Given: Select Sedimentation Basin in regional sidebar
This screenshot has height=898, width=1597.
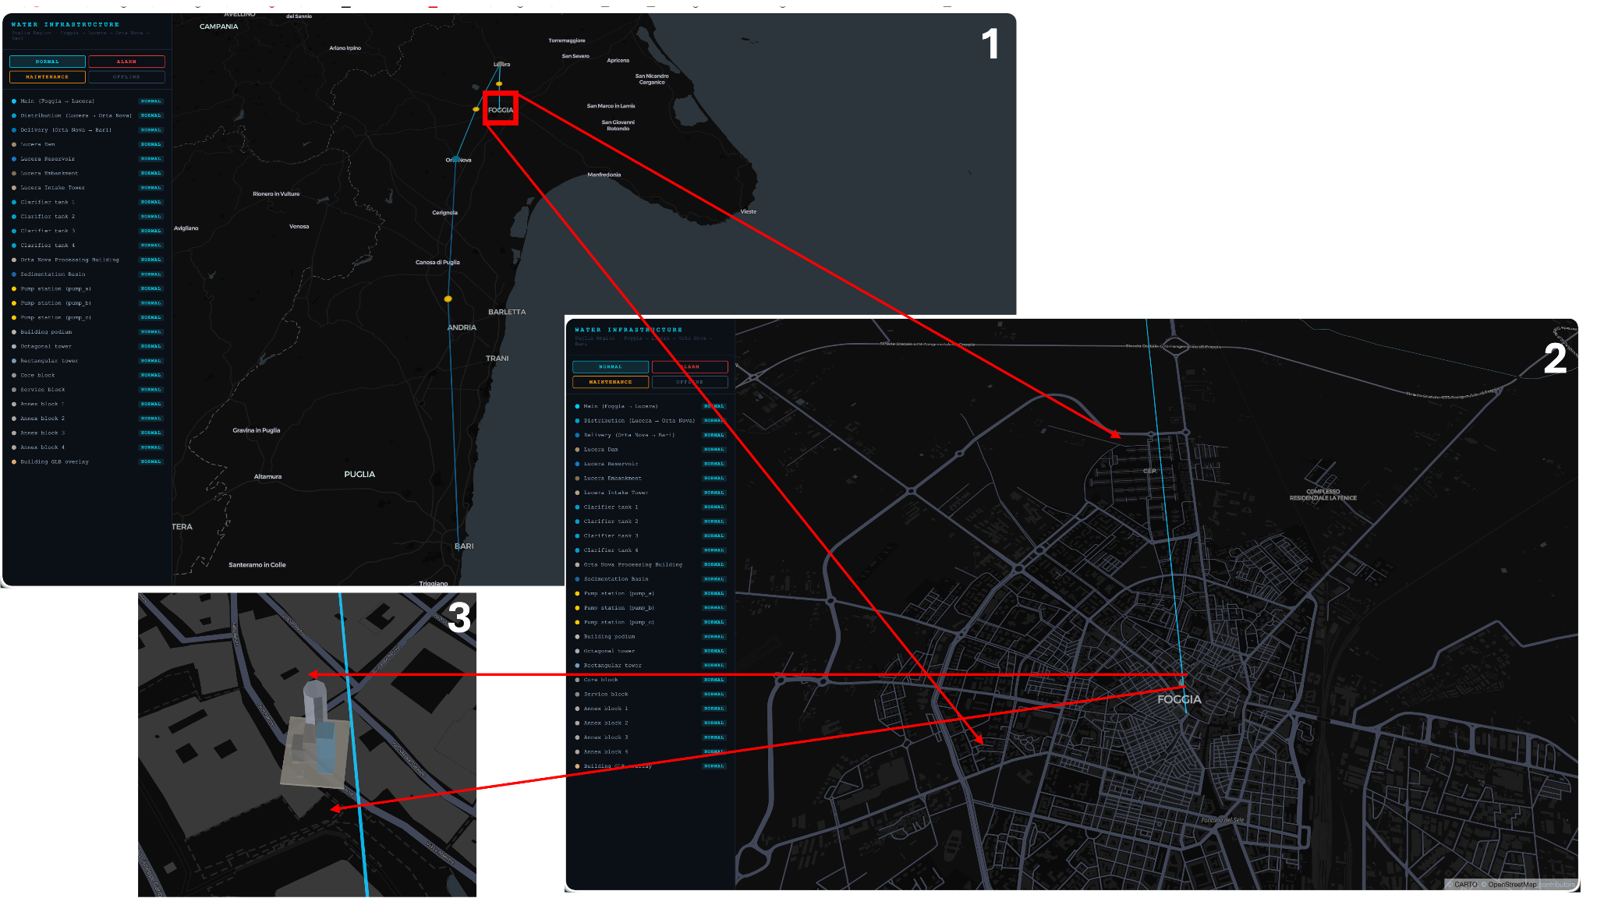Looking at the screenshot, I should tap(87, 274).
